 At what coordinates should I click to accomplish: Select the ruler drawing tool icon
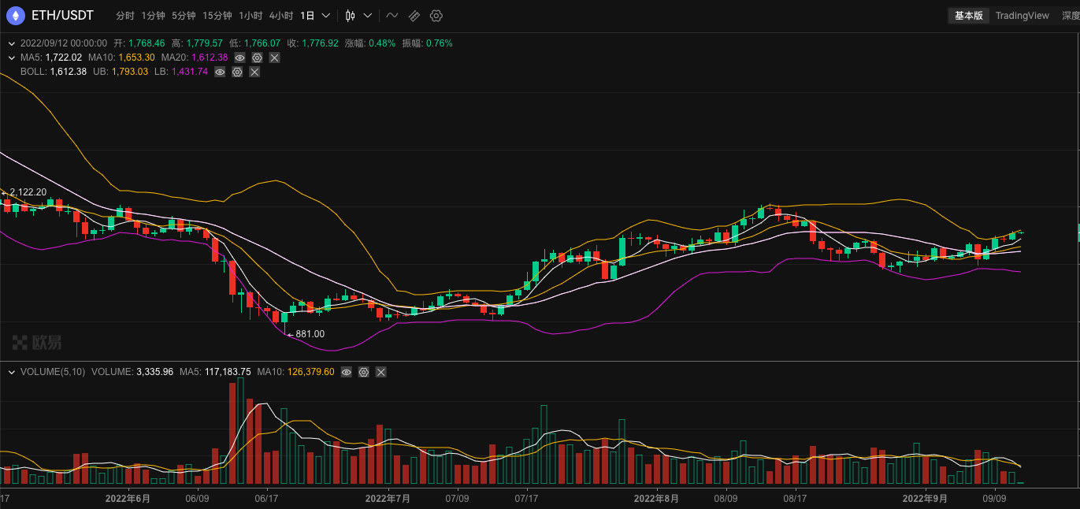(414, 16)
